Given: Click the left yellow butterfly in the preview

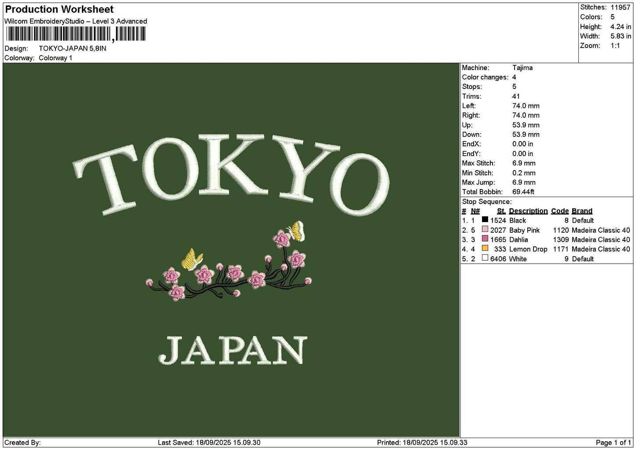Looking at the screenshot, I should [x=192, y=259].
